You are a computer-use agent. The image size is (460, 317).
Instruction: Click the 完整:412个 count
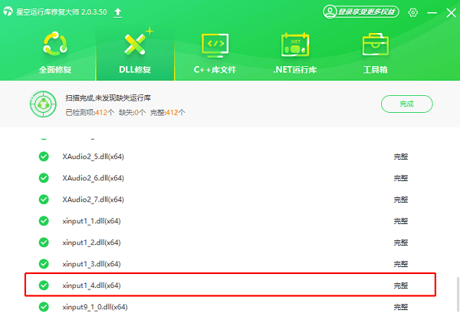click(x=167, y=113)
